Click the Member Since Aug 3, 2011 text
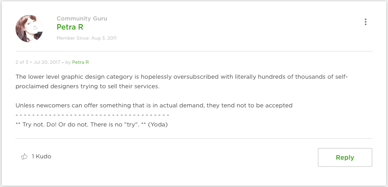This screenshot has width=388, height=187. point(86,38)
